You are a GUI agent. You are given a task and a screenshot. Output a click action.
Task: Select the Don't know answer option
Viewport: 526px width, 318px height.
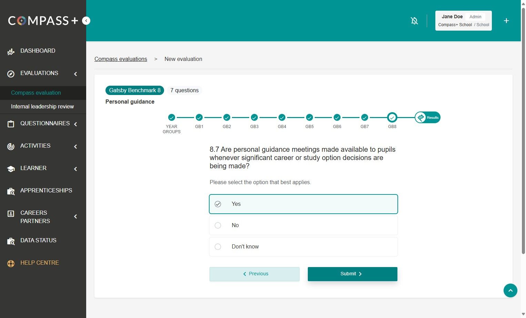point(303,247)
